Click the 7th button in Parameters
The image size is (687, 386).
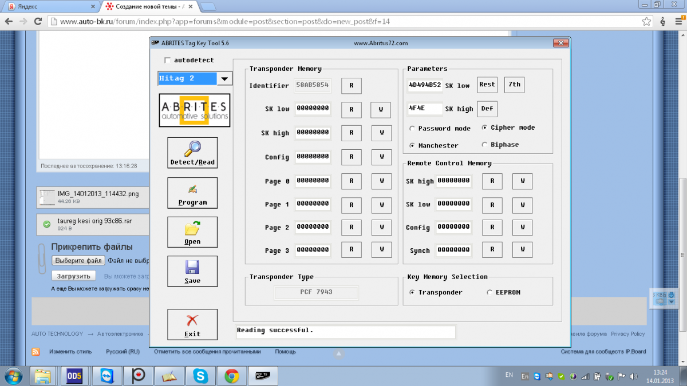tap(515, 85)
